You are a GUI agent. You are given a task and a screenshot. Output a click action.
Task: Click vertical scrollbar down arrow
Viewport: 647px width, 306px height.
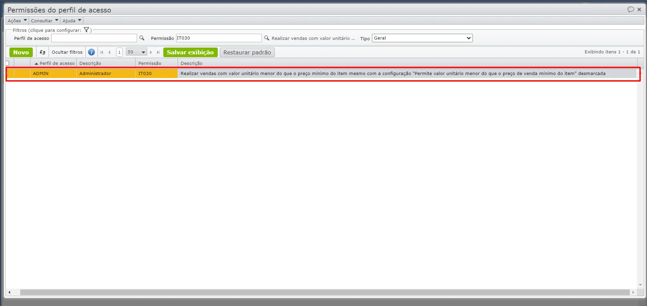click(x=640, y=285)
